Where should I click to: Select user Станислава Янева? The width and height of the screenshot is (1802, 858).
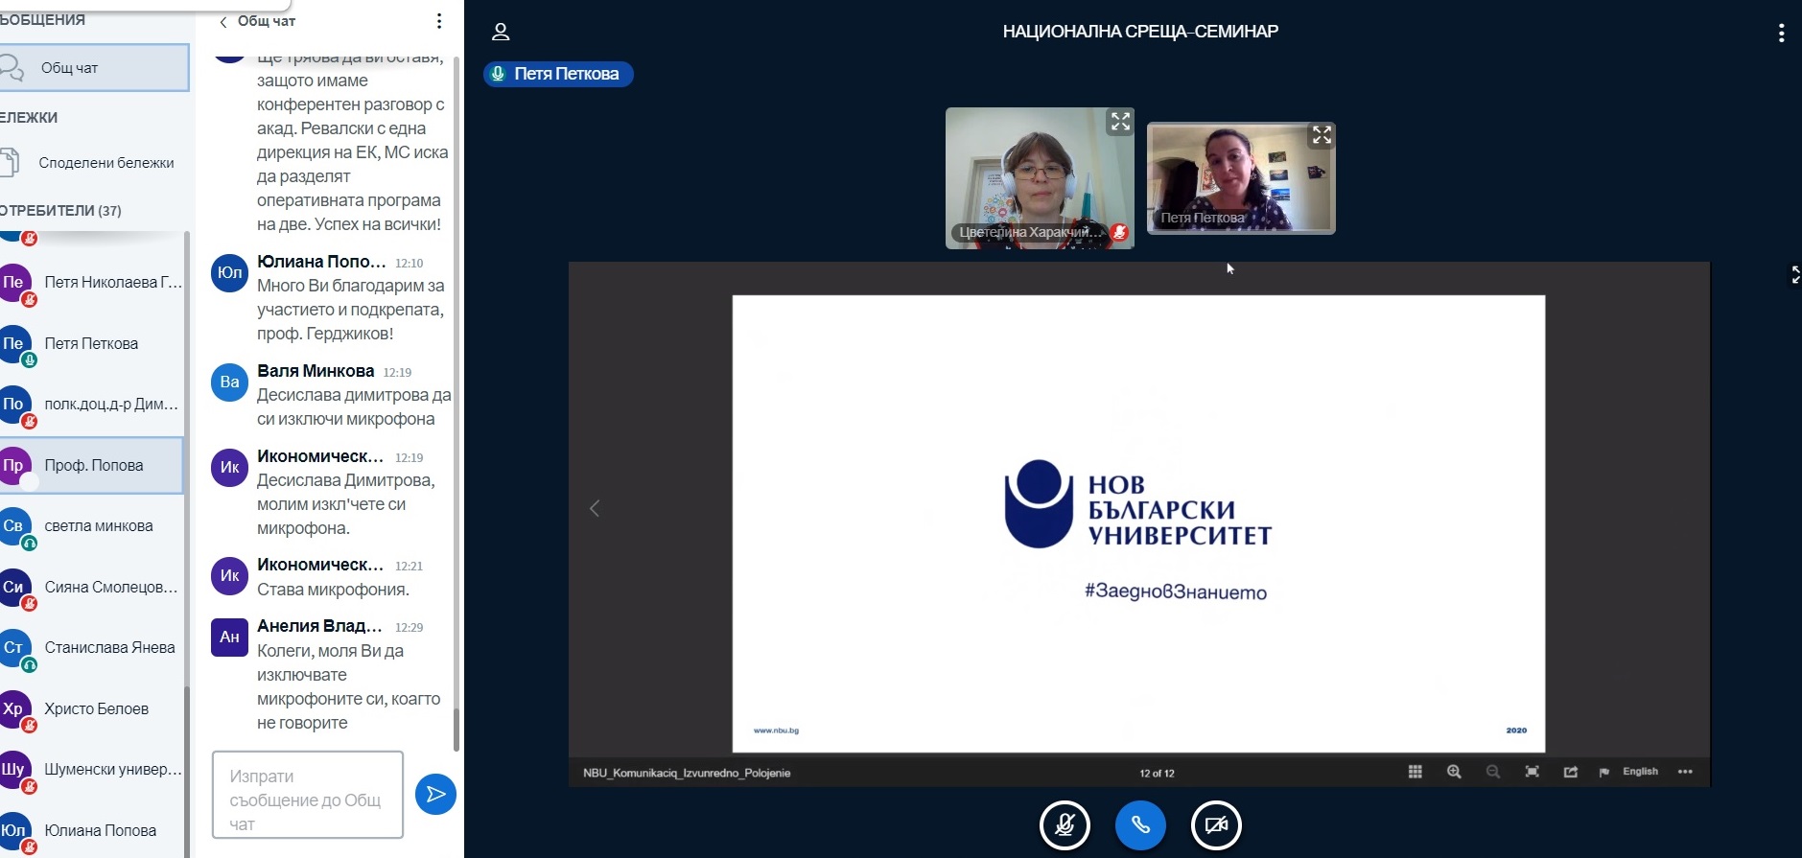(x=93, y=648)
